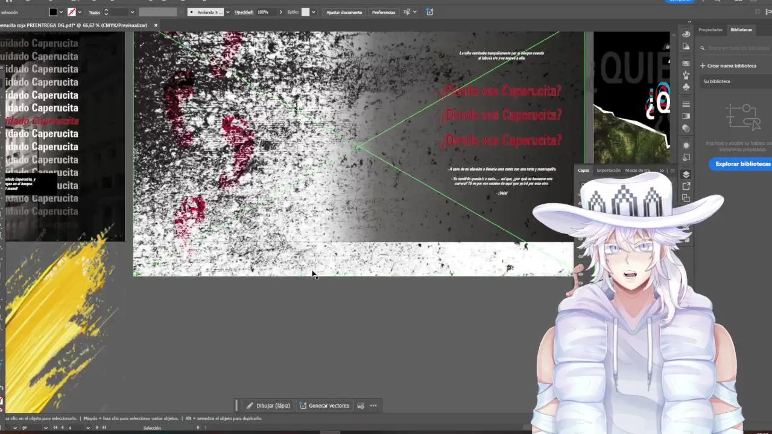The image size is (772, 434).
Task: Click the horizontal scrollbar left arrow
Action: coord(205,427)
